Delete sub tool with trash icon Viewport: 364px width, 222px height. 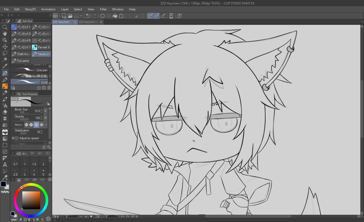point(49,87)
